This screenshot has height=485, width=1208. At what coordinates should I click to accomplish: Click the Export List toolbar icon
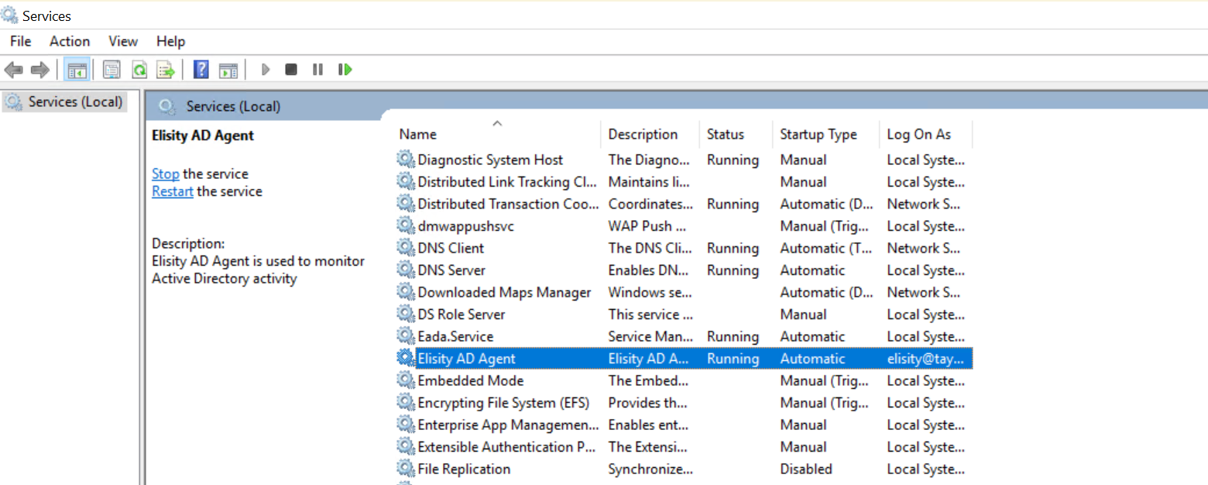166,70
